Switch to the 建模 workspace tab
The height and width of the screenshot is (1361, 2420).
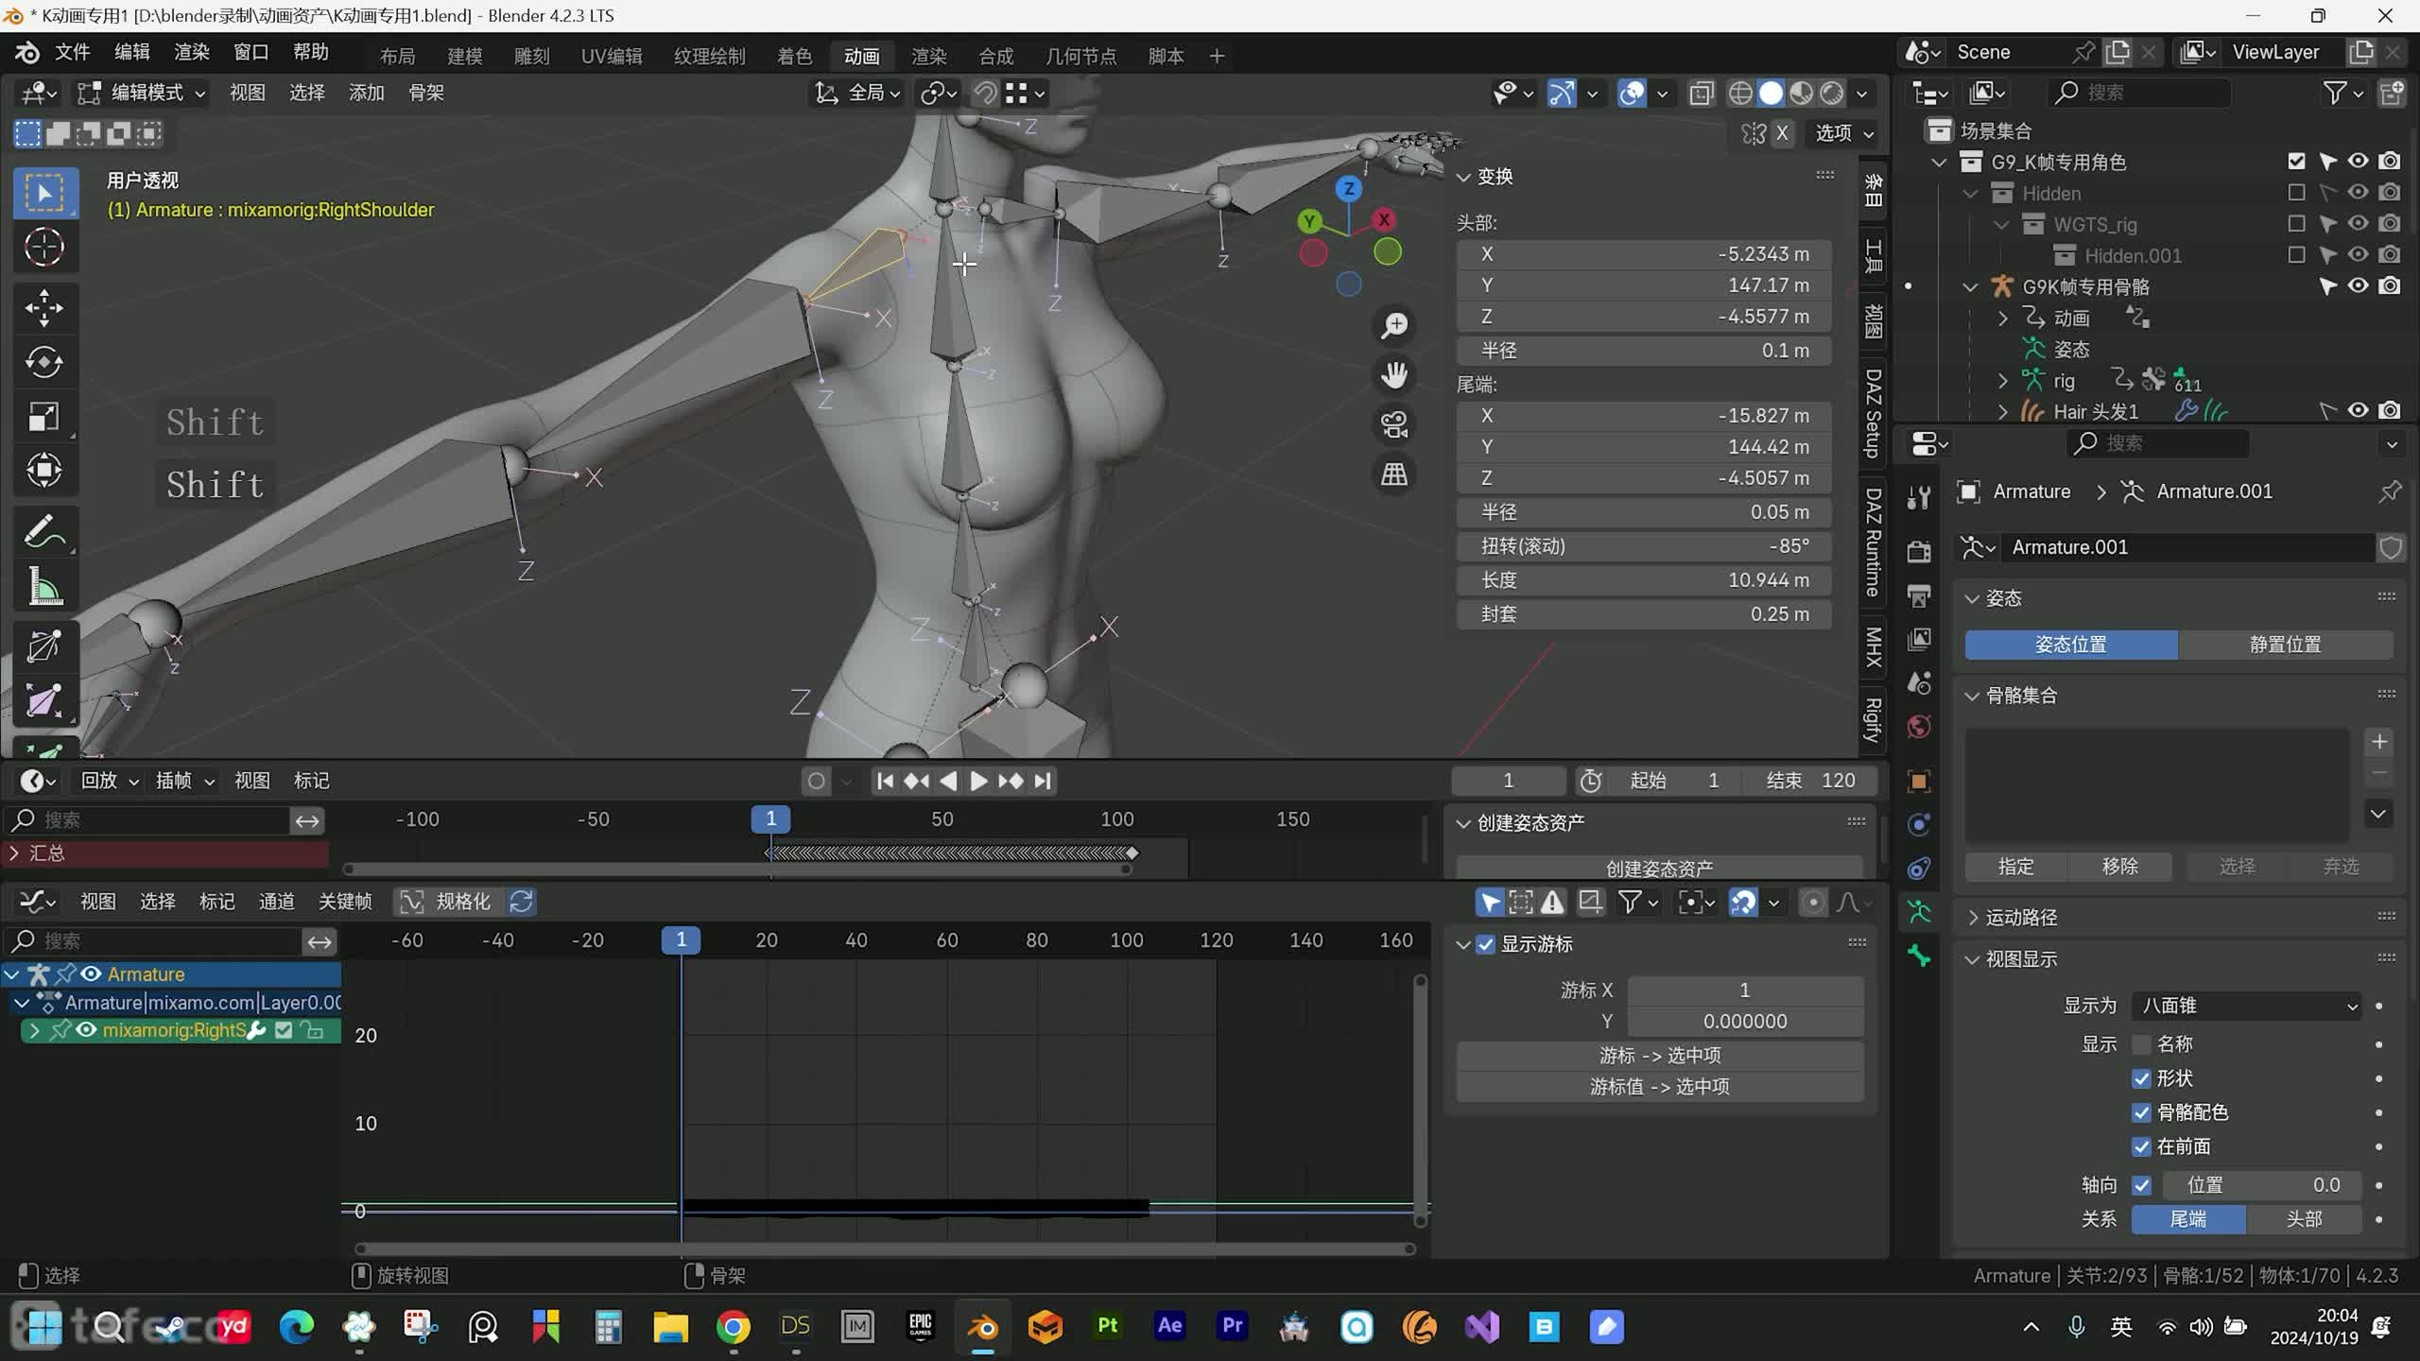465,56
